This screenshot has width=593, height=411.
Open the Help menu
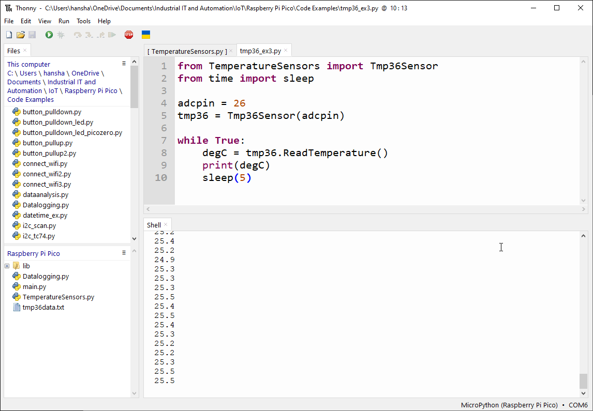(104, 21)
